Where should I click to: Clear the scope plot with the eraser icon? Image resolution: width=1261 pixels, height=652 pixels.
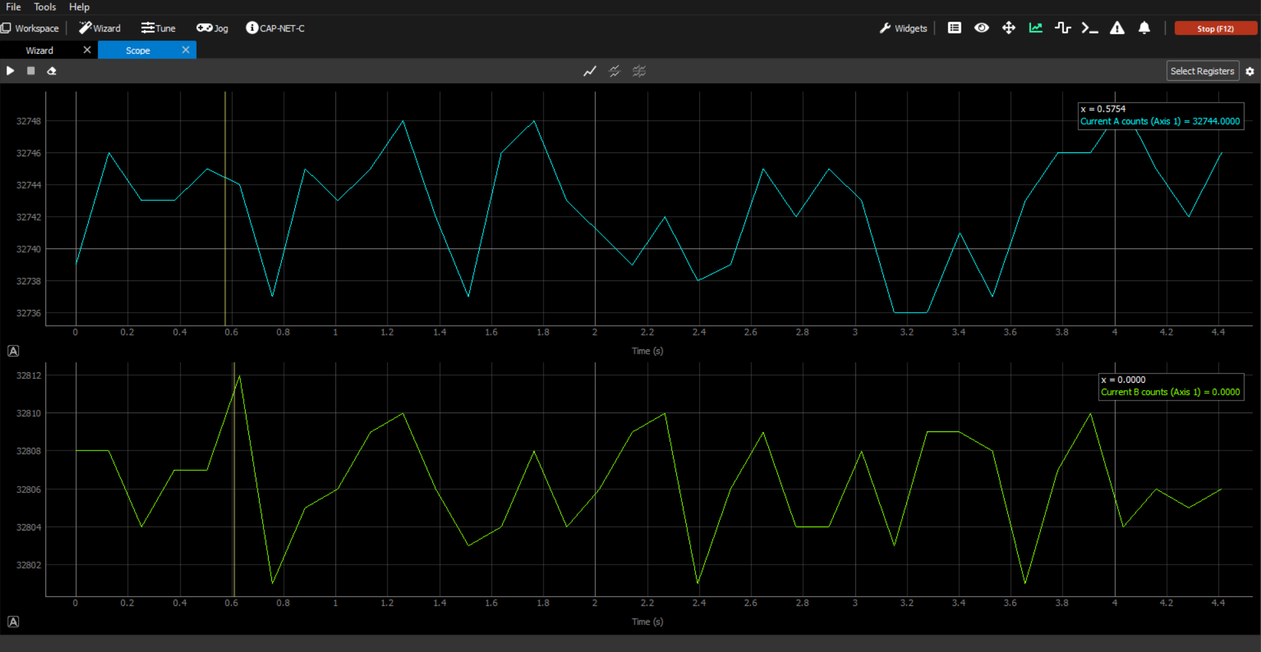point(52,71)
